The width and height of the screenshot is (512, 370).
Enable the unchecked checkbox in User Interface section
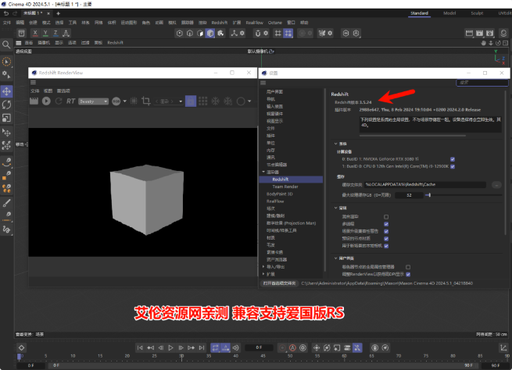[x=408, y=267]
